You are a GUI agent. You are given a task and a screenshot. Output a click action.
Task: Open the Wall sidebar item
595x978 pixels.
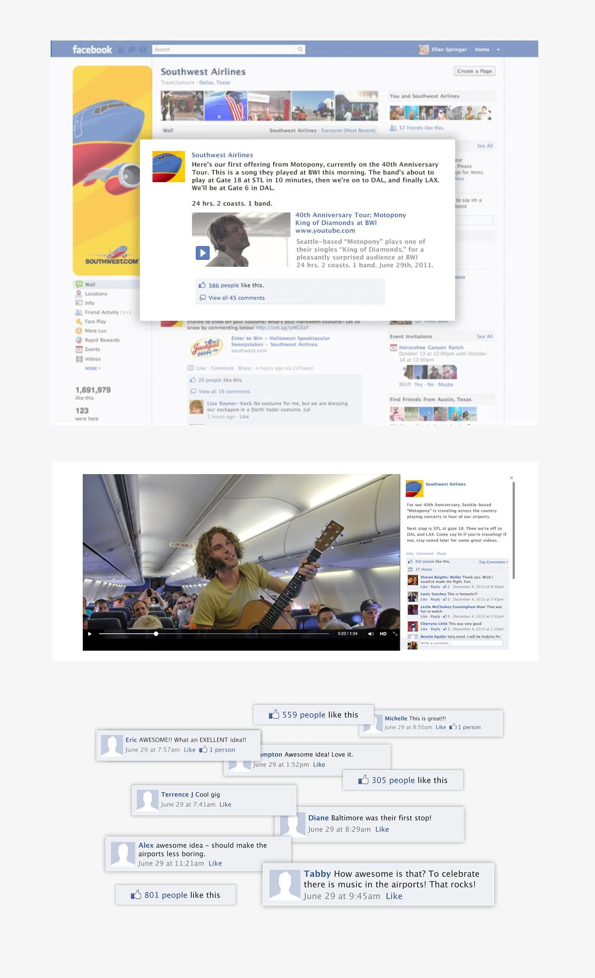pyautogui.click(x=90, y=284)
